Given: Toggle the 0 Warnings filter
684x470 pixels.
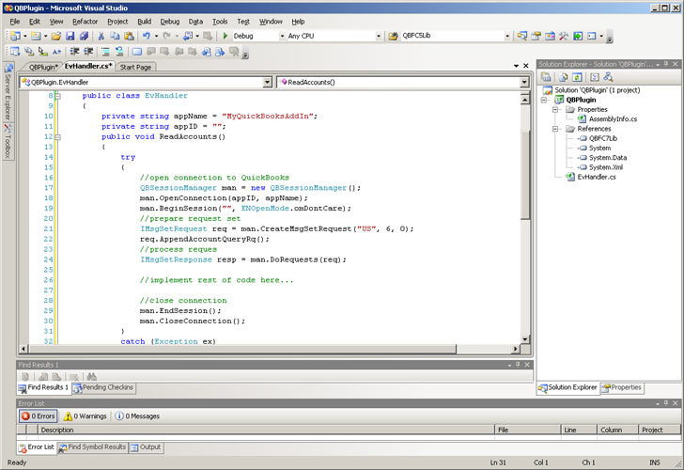Looking at the screenshot, I should click(85, 415).
